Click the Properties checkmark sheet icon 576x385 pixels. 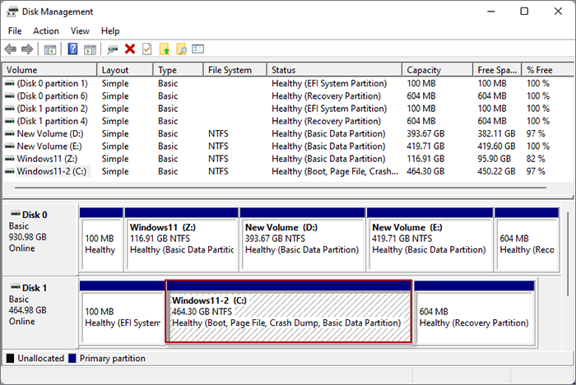point(146,49)
